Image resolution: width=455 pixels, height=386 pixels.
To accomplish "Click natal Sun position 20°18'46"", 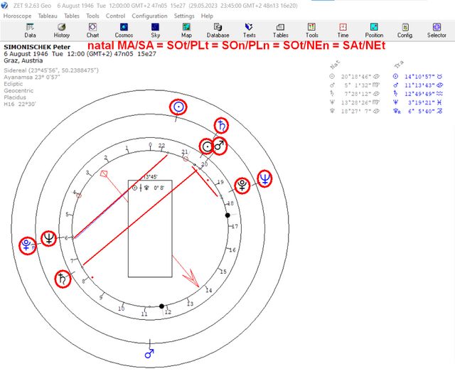I will point(355,77).
